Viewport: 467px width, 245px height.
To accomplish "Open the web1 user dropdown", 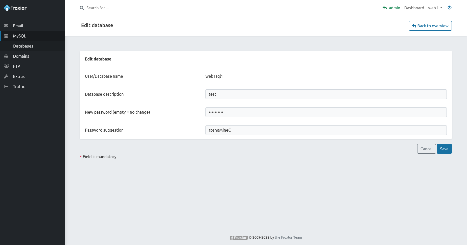I will tap(435, 8).
